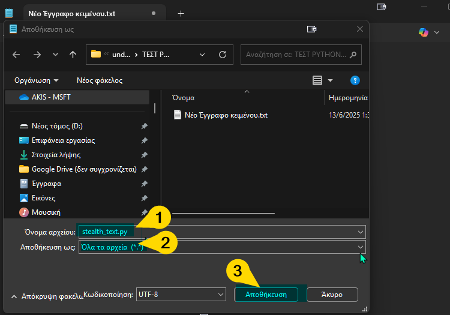450x315 pixels.
Task: Click pin icon next to Νέος τόμος (D:)
Action: click(145, 126)
